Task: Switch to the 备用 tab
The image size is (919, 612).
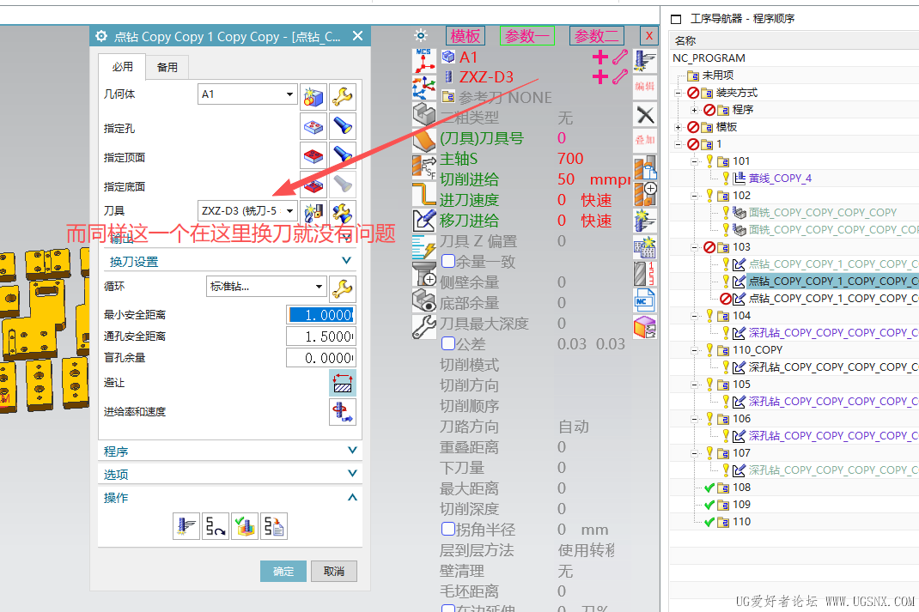Action: (167, 67)
